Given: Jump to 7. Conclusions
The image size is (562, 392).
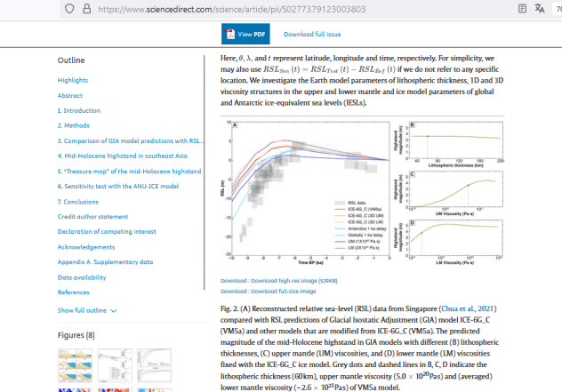Looking at the screenshot, I should [x=78, y=202].
